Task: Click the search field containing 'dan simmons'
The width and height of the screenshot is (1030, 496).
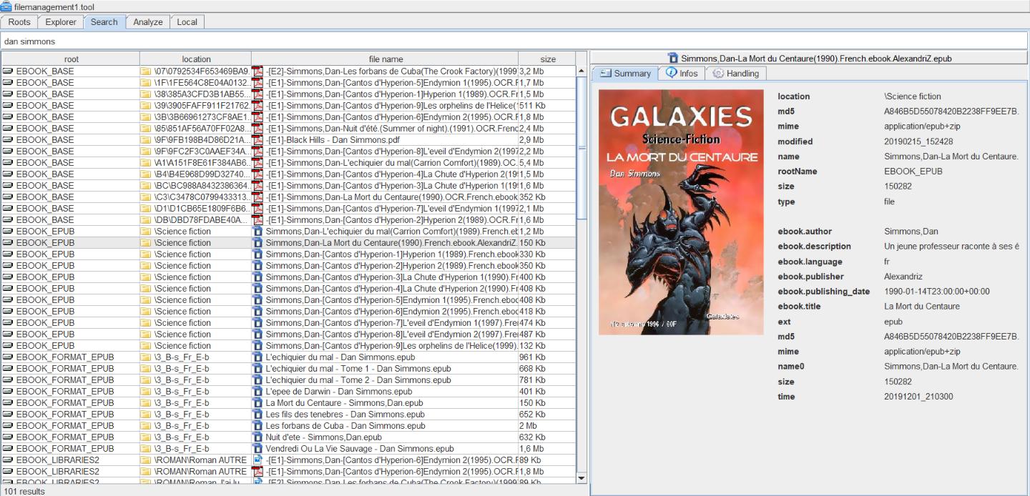Action: tap(514, 41)
